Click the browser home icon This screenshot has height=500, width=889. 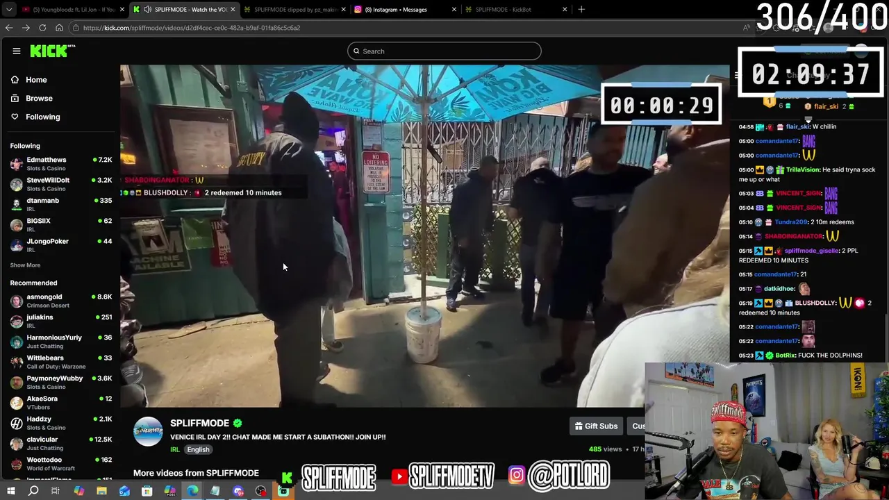pos(59,28)
